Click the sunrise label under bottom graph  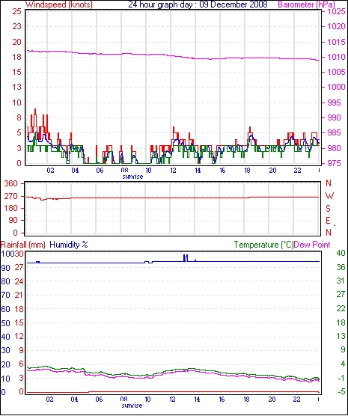[132, 406]
